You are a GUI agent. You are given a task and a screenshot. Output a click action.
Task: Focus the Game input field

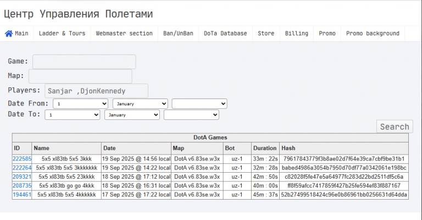click(x=84, y=62)
